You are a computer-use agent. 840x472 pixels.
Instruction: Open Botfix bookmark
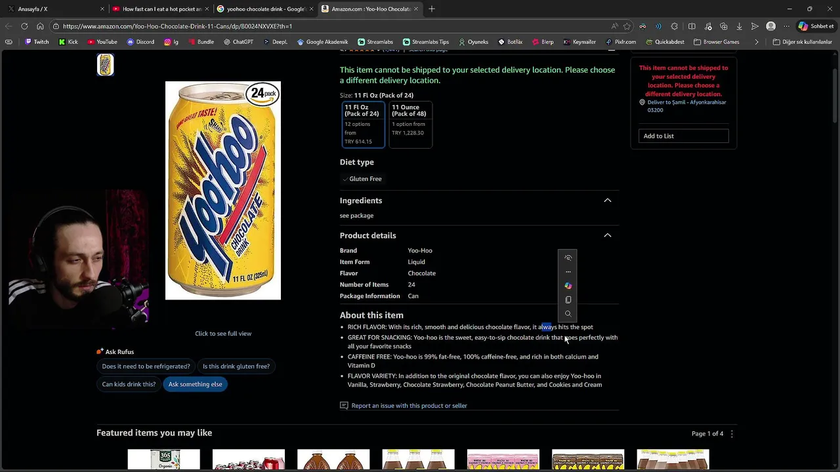pos(510,42)
